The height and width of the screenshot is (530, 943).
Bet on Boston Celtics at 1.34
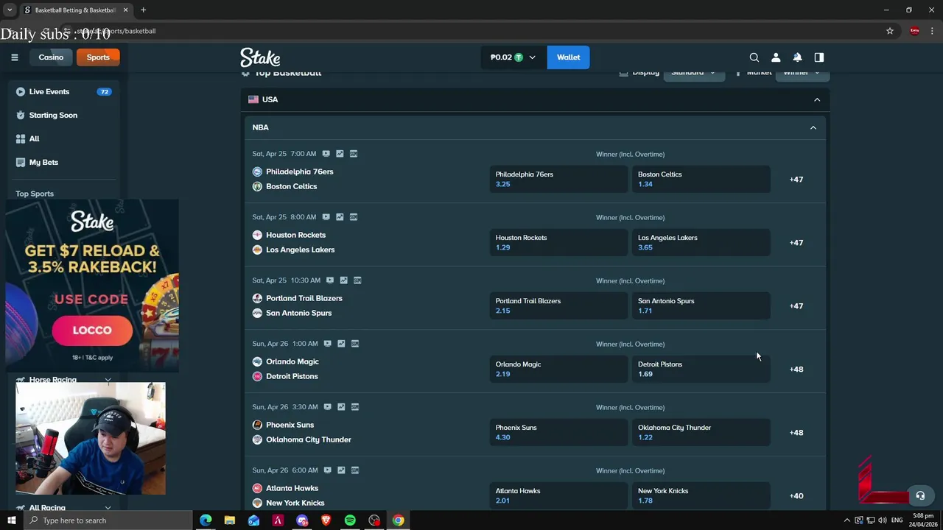[x=701, y=179]
